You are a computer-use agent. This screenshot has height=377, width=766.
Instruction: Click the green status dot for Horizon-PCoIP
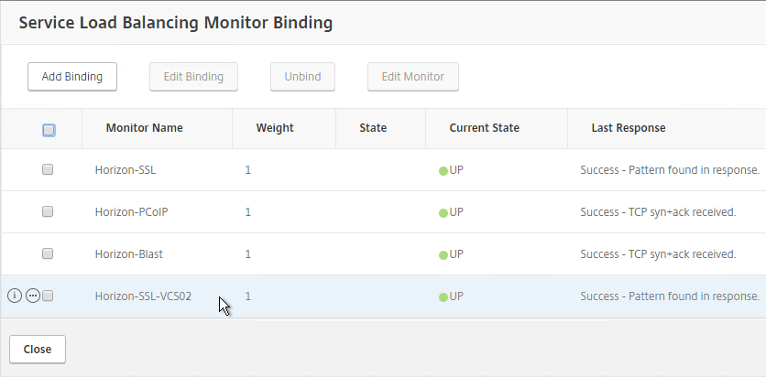coord(443,213)
